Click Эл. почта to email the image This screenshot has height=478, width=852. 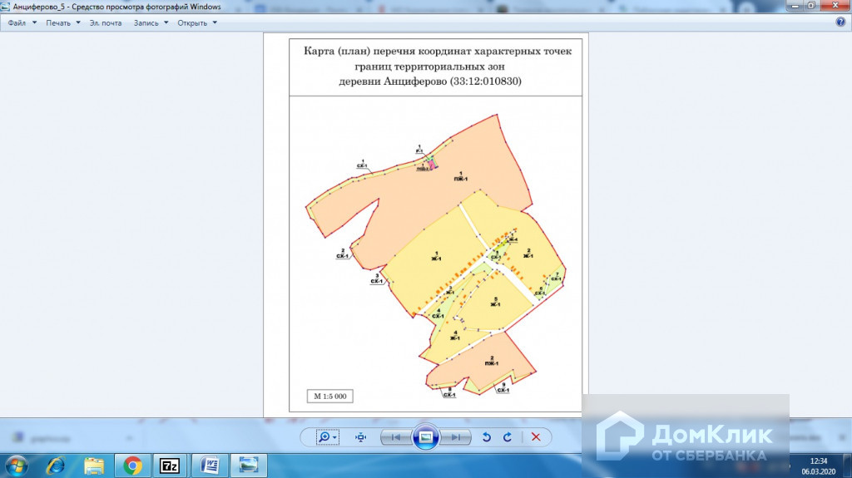[x=106, y=22]
